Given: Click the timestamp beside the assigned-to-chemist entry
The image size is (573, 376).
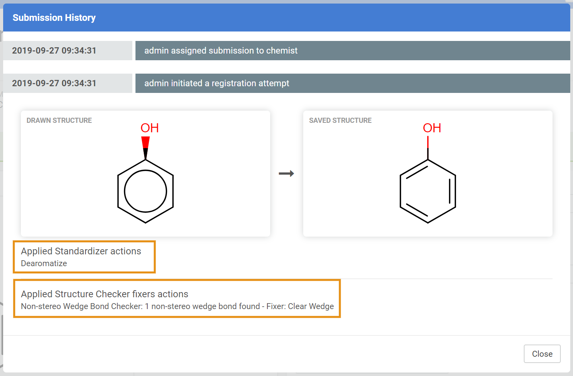Looking at the screenshot, I should (x=54, y=51).
